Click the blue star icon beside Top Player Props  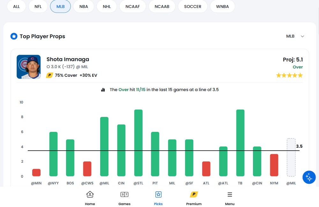pos(14,36)
